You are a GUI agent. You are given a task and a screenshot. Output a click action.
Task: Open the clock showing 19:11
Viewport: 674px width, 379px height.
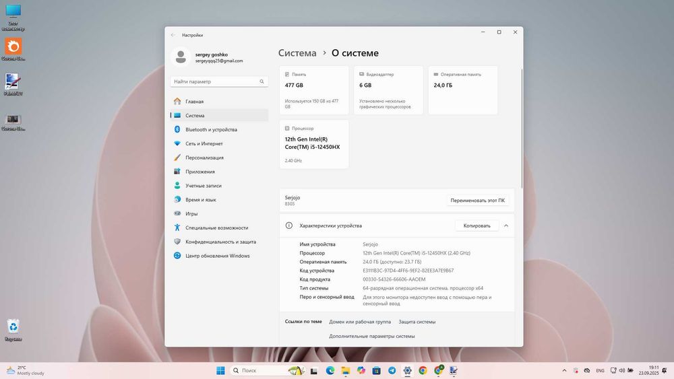(x=648, y=370)
